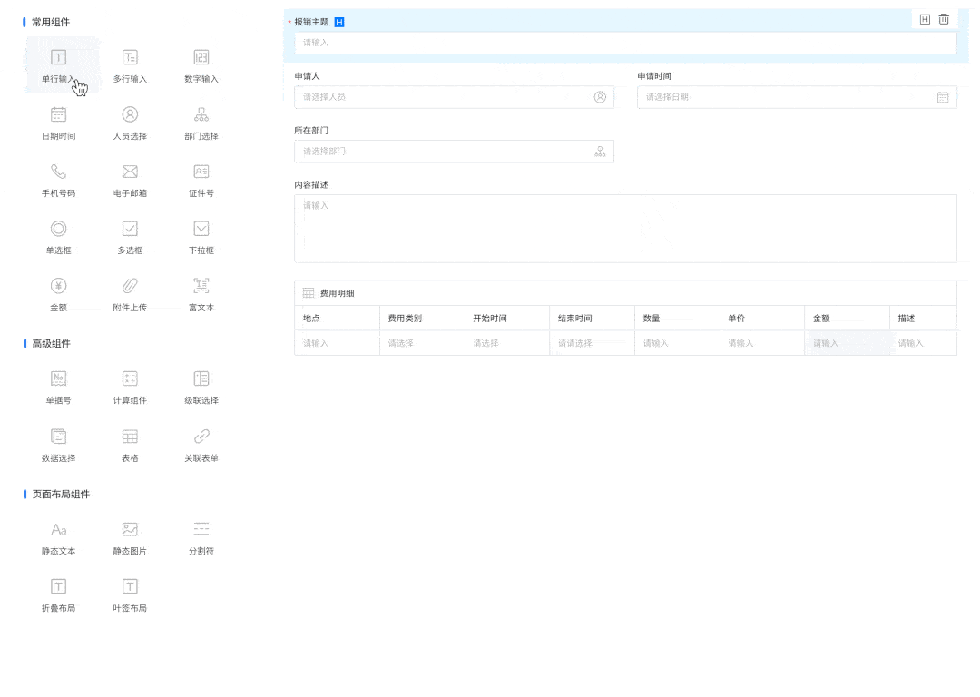The image size is (980, 697).
Task: Select the 叶签布局 component
Action: click(130, 595)
